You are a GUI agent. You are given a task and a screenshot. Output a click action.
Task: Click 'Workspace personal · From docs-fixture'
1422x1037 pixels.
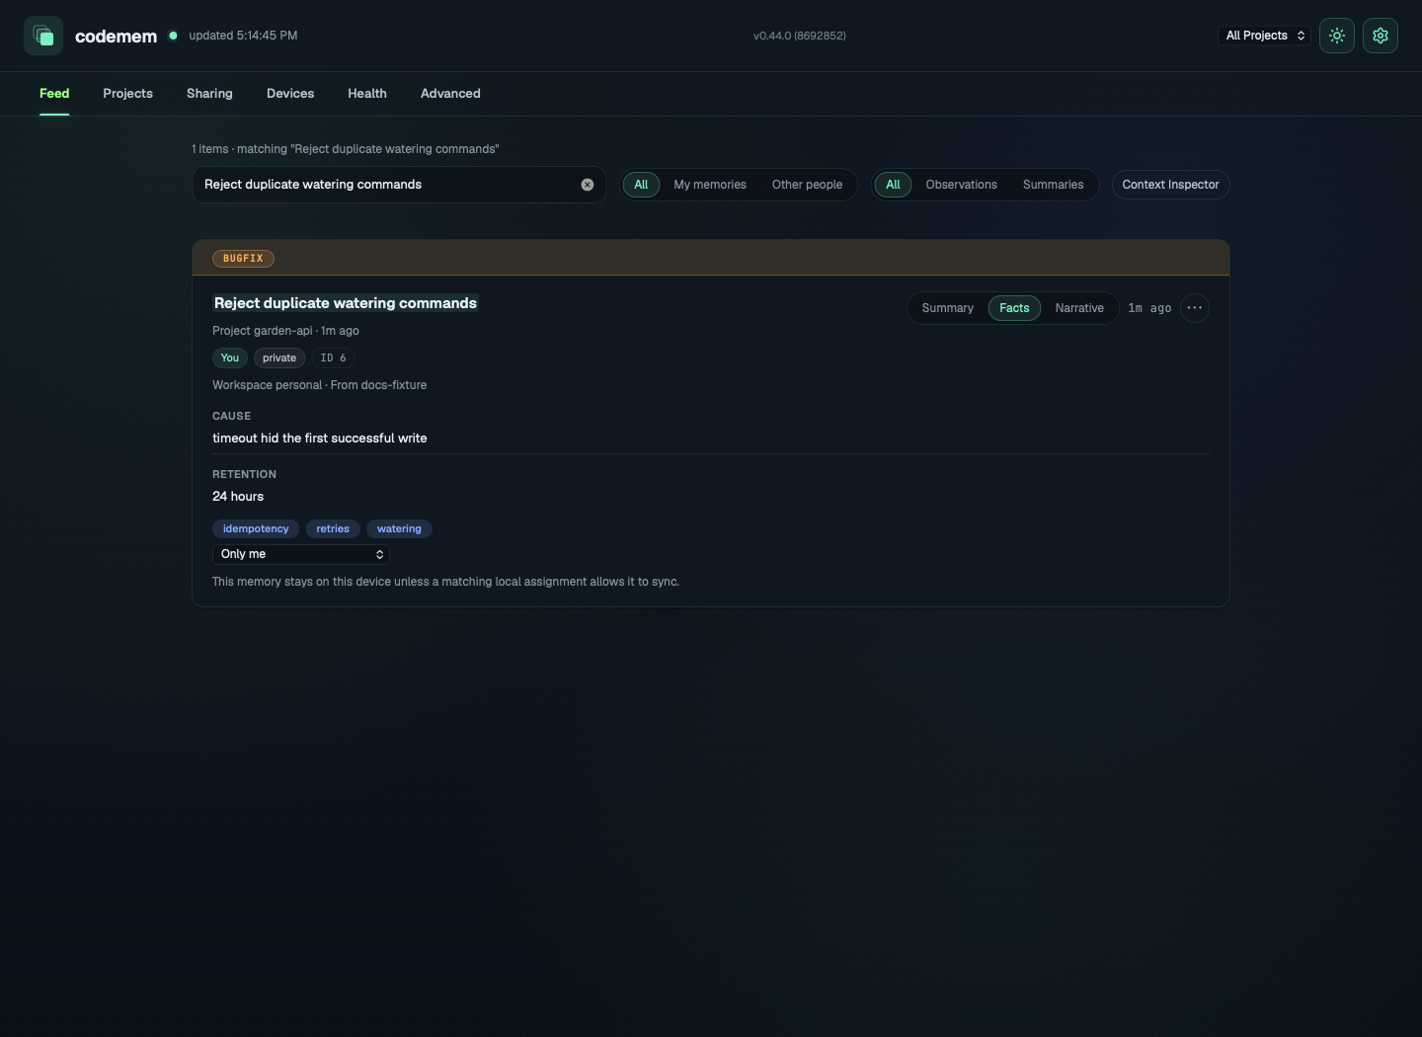pos(320,385)
